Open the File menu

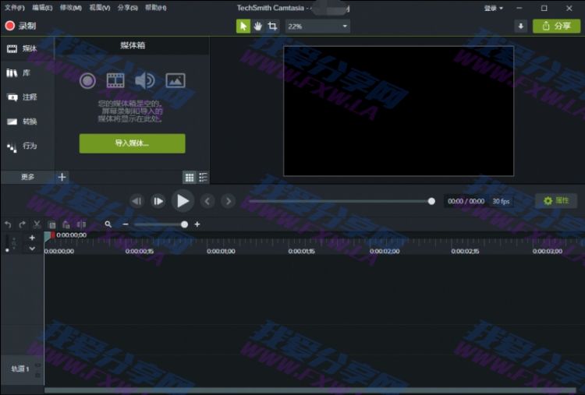click(15, 8)
